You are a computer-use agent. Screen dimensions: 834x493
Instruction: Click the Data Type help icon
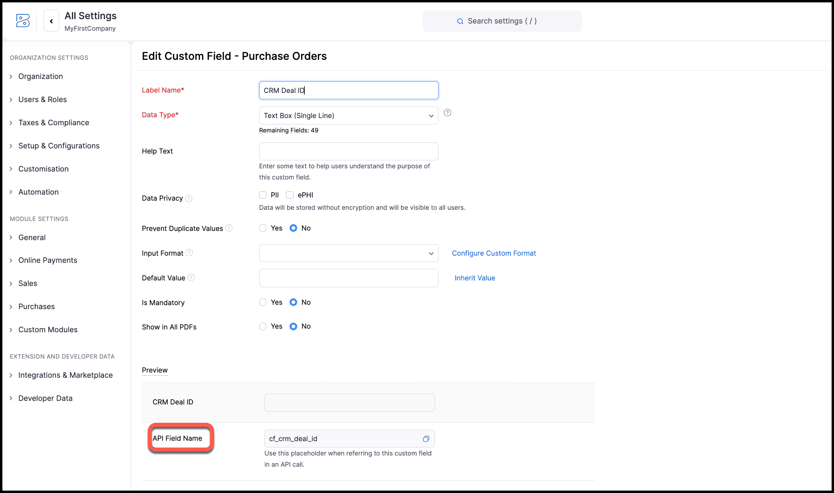tap(447, 113)
